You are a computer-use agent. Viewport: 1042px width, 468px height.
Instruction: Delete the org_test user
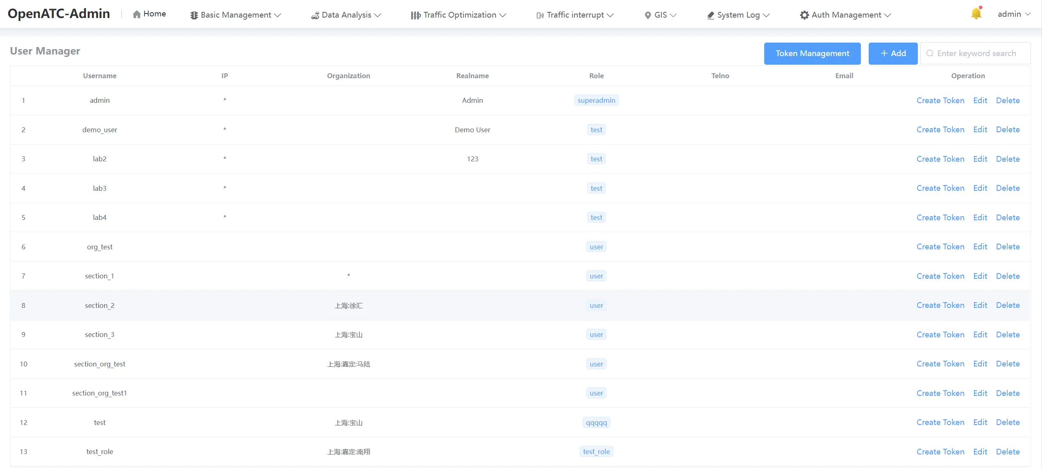click(1008, 247)
